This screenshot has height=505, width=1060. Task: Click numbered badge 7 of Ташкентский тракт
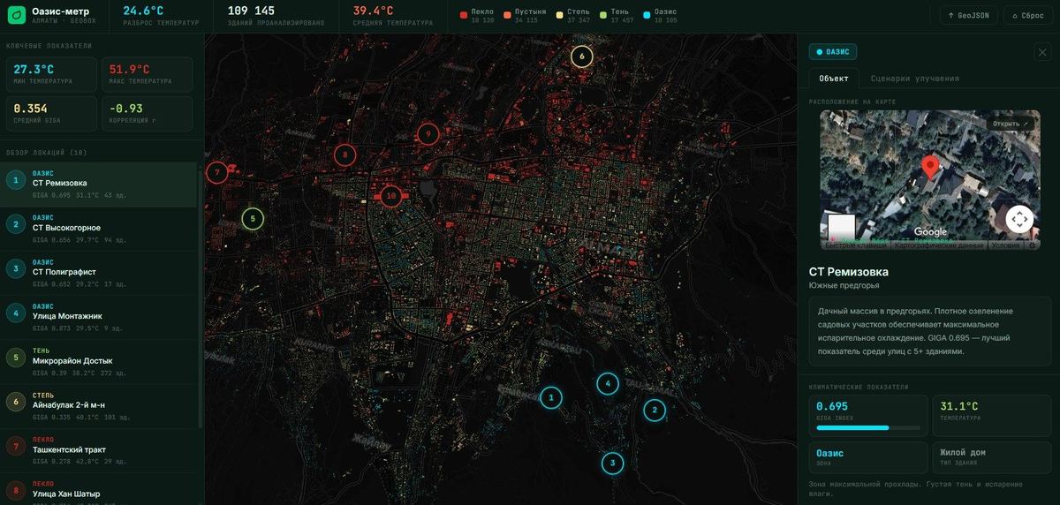[x=16, y=447]
